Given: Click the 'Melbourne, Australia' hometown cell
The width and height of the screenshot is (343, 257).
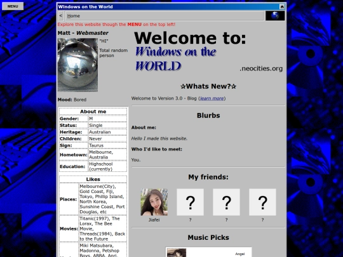Looking at the screenshot, I should tap(107, 154).
